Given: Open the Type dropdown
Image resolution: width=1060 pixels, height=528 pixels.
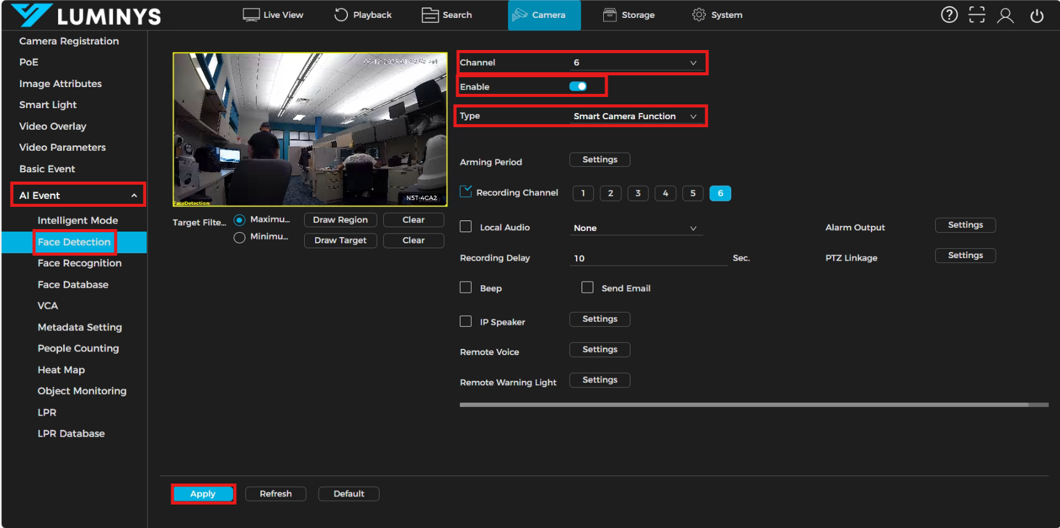Looking at the screenshot, I should [636, 116].
